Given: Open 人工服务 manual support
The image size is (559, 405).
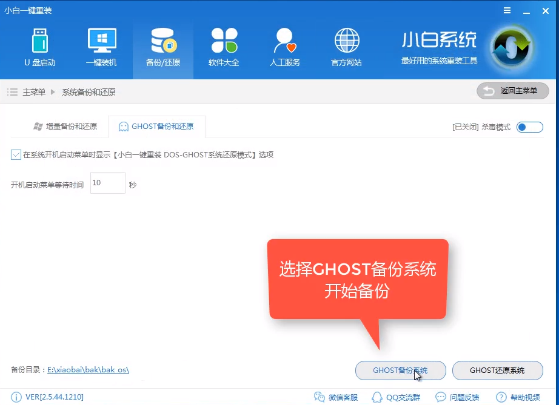Looking at the screenshot, I should [x=284, y=45].
